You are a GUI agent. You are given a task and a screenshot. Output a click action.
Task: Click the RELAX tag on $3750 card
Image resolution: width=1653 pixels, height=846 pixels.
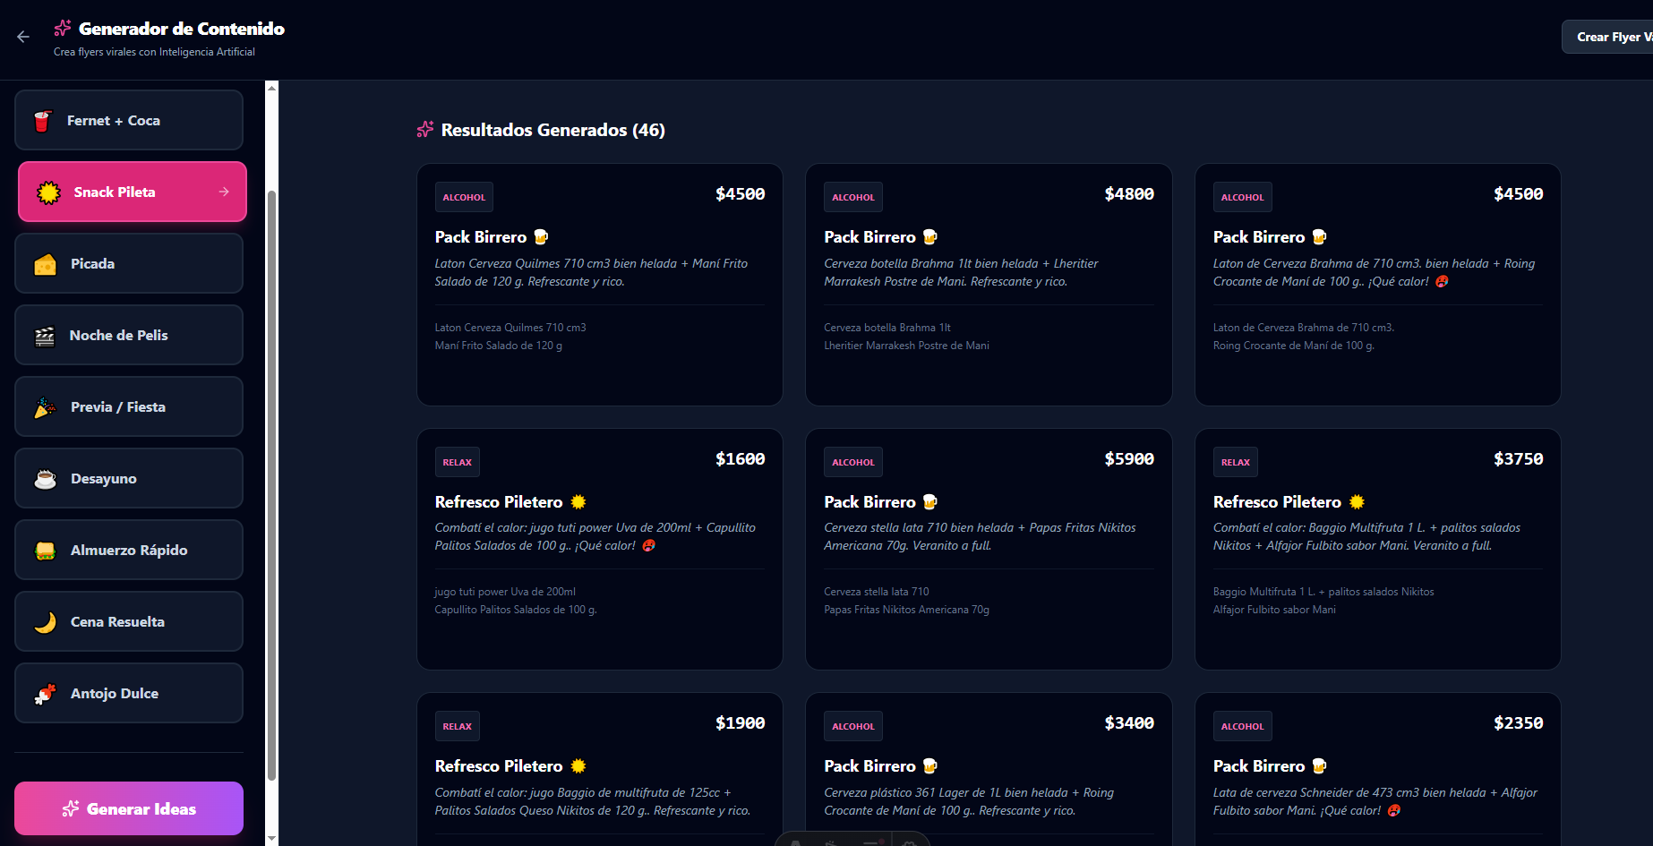tap(1235, 462)
